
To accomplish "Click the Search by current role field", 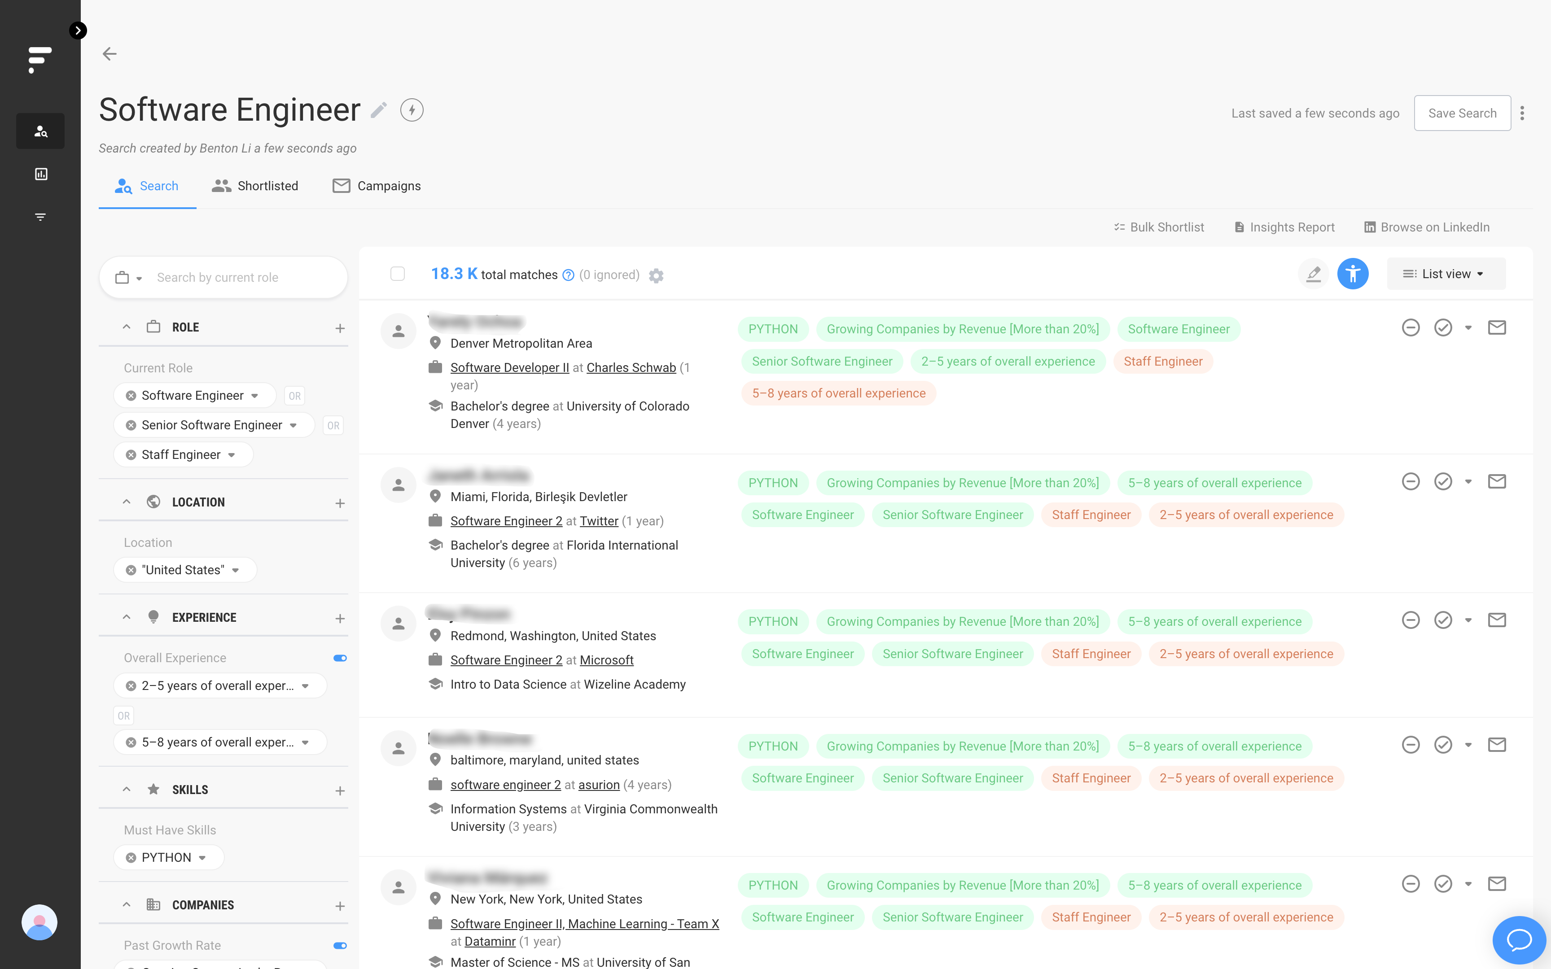I will pos(244,277).
